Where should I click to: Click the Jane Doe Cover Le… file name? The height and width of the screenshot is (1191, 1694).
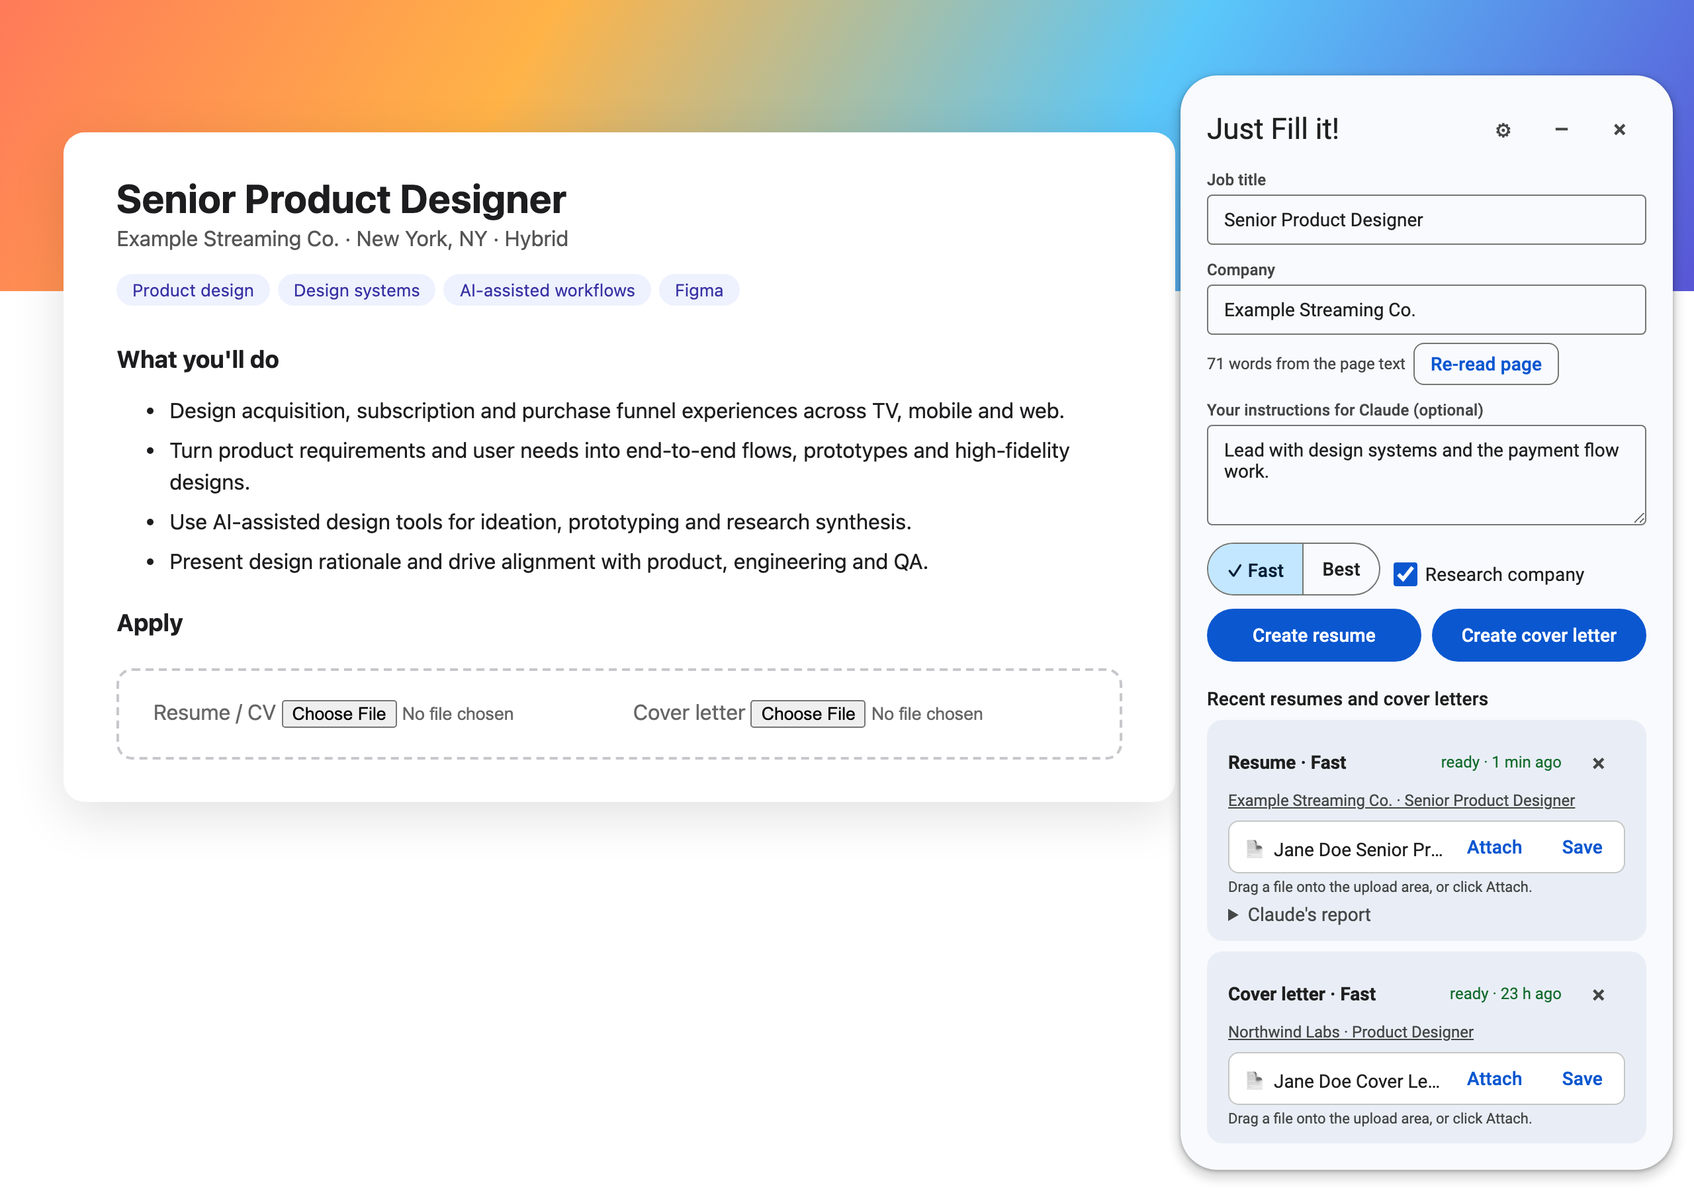click(1356, 1081)
